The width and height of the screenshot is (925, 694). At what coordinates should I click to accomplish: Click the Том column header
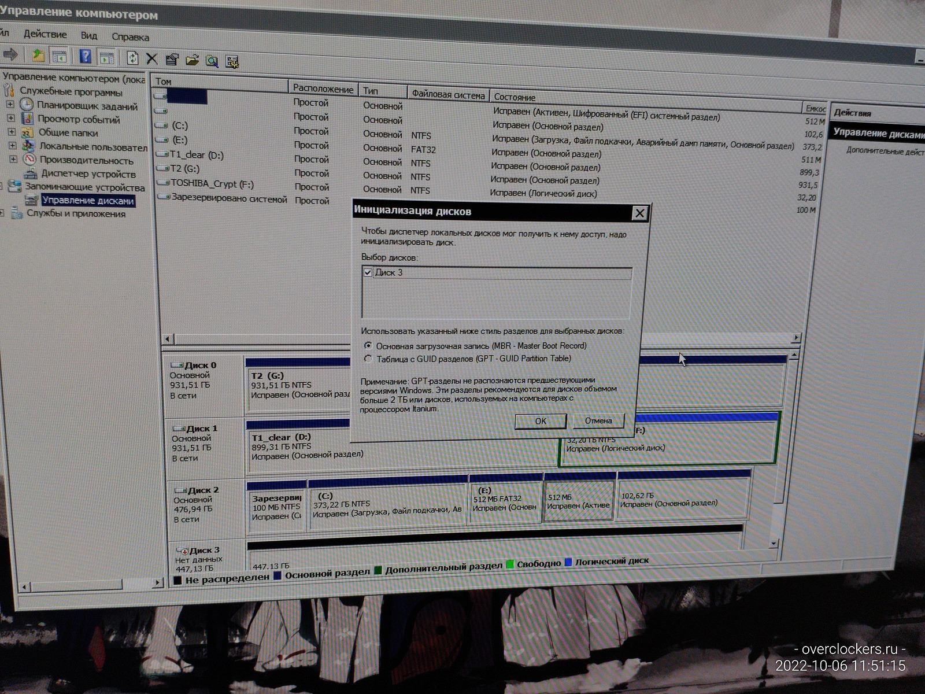220,83
